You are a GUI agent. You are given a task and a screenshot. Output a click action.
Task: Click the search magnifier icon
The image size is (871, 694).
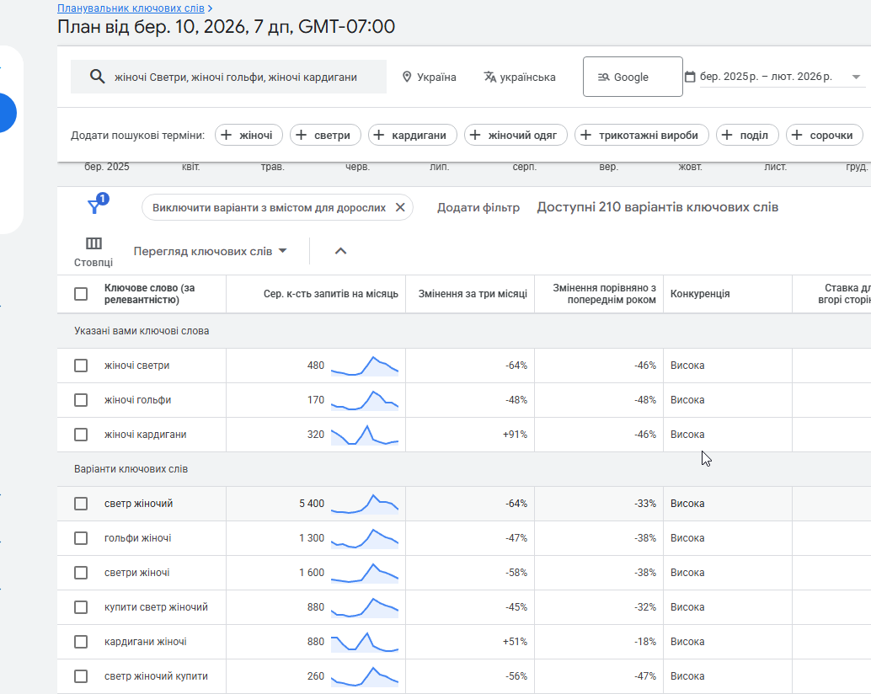coord(97,77)
